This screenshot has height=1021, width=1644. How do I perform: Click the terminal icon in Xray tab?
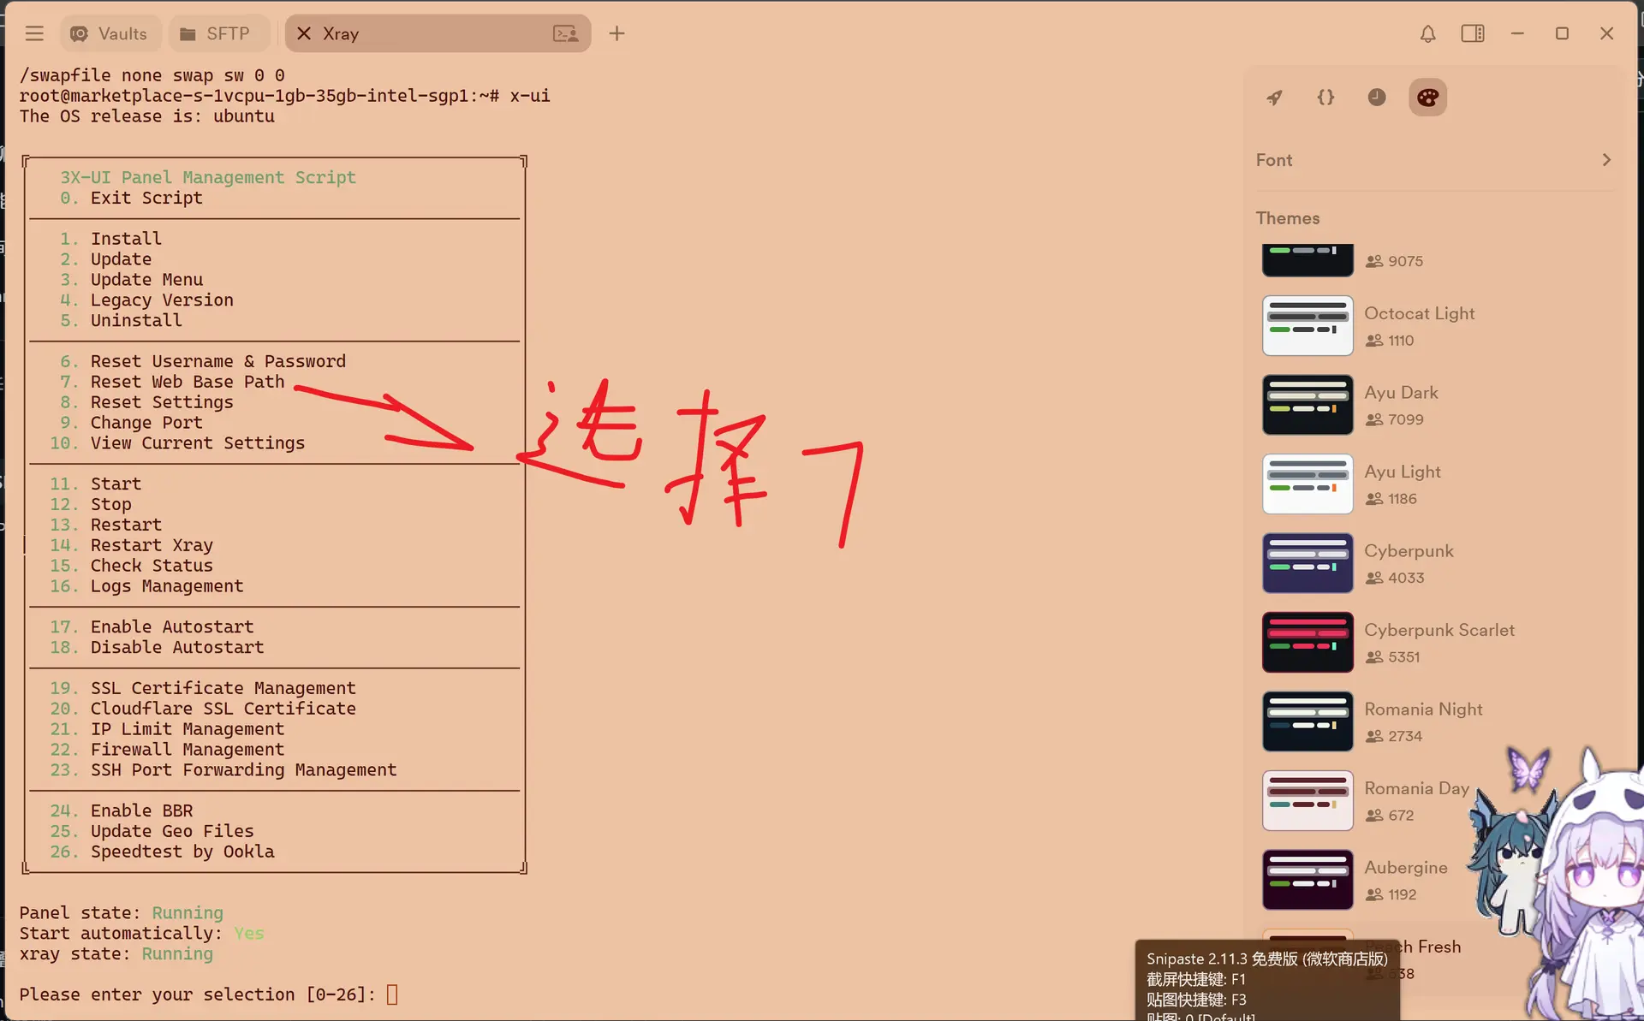click(x=565, y=33)
